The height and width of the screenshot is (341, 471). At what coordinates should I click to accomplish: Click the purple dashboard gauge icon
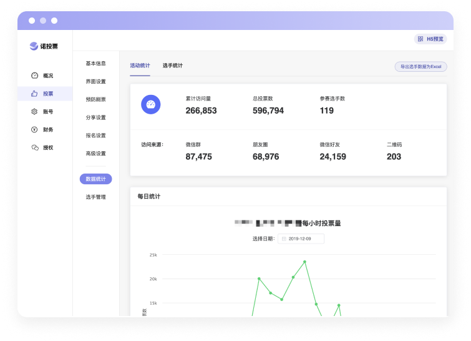pyautogui.click(x=151, y=105)
